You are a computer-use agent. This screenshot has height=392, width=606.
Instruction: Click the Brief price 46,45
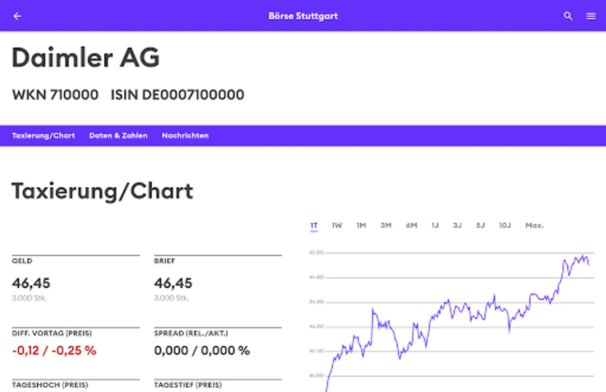point(173,283)
